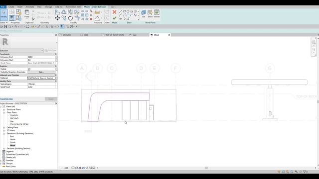Open the South elevation in browser
Screen dimensions: 319x179
click(x=12, y=143)
